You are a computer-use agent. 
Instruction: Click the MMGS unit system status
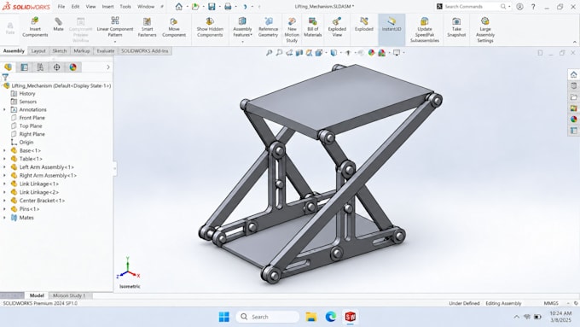(551, 303)
